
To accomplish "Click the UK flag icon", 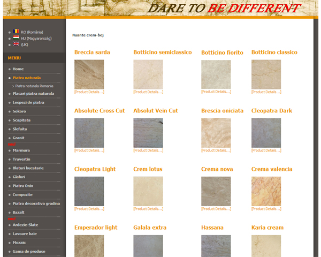I will (16, 44).
